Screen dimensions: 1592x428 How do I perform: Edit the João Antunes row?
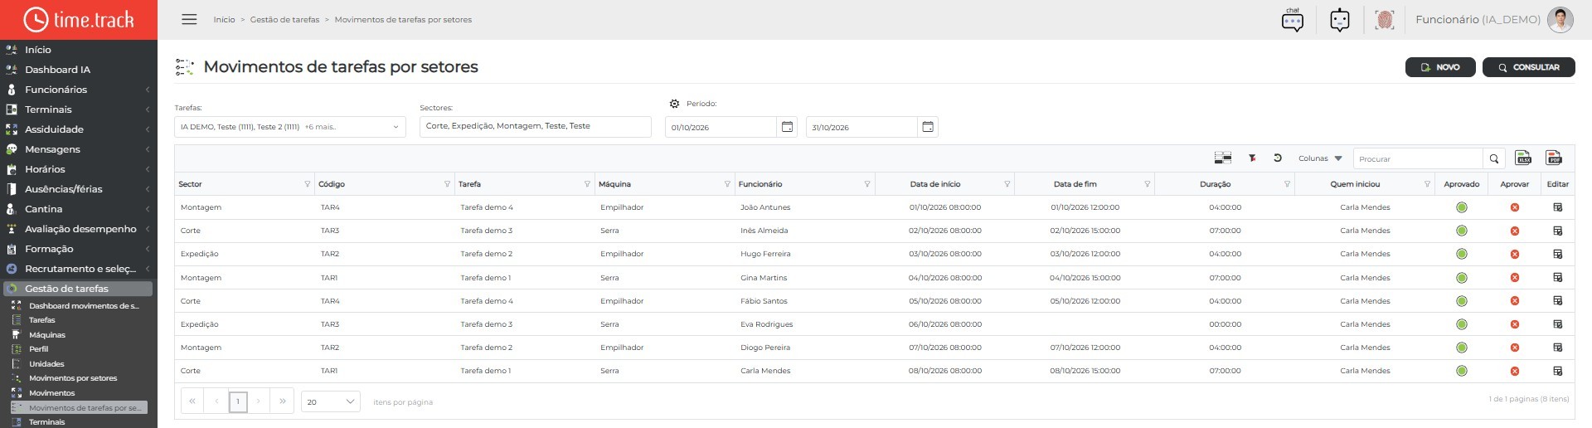coord(1557,207)
